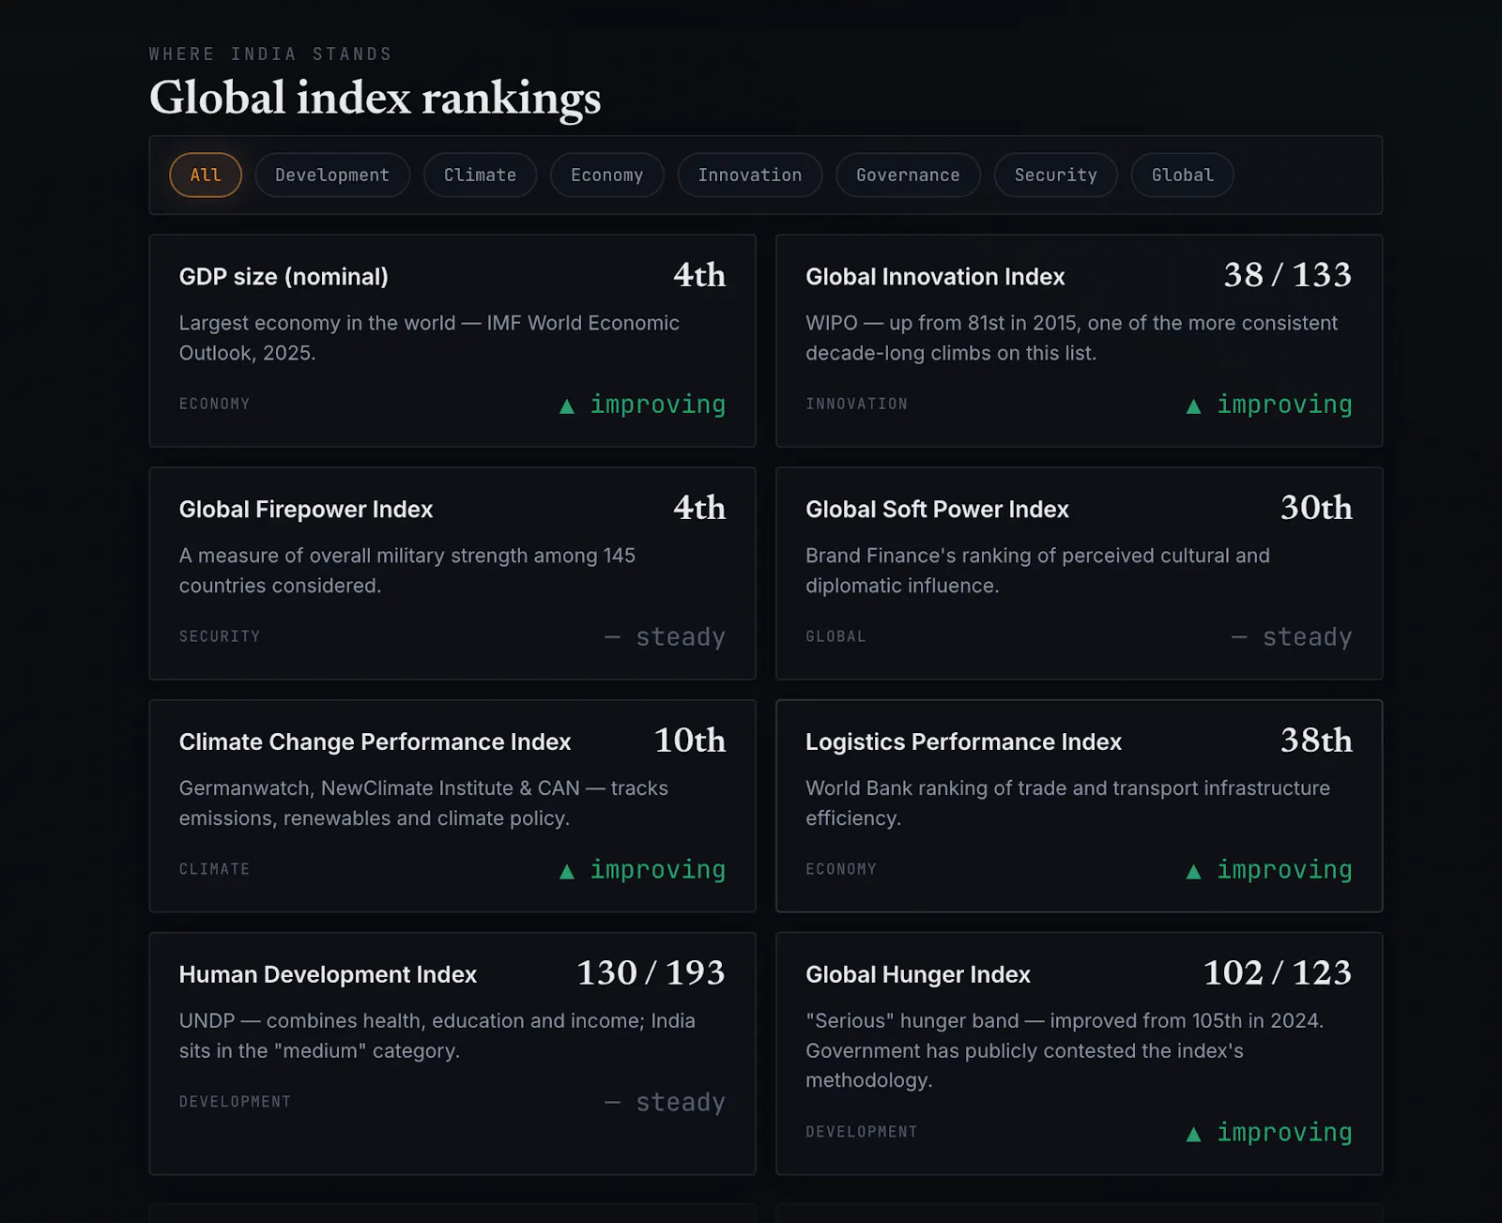Click WIPO description on Innovation card
Viewport: 1502px width, 1223px height.
[1071, 338]
